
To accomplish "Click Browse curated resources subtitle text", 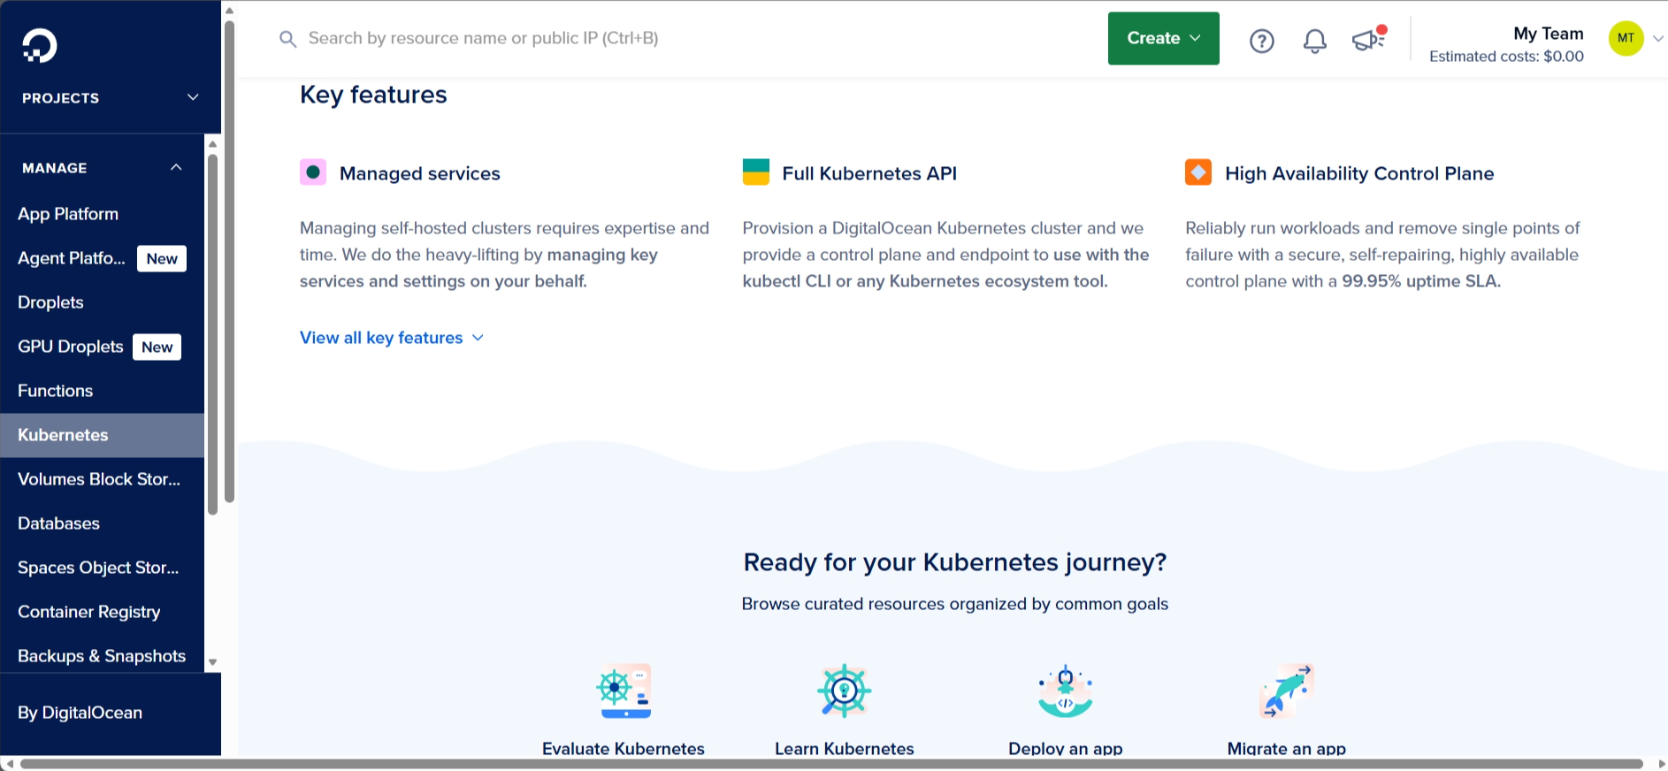I will click(955, 604).
